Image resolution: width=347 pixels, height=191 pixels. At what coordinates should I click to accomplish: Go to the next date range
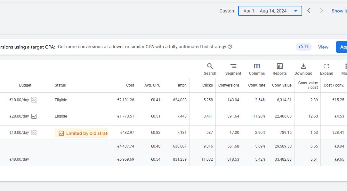[321, 11]
